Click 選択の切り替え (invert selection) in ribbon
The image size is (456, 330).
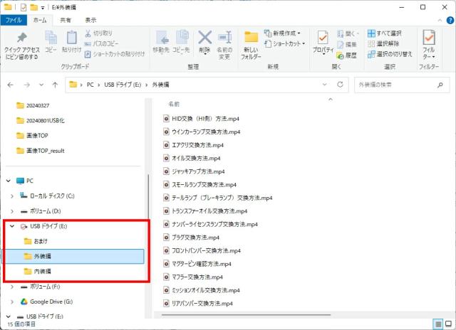coord(389,53)
